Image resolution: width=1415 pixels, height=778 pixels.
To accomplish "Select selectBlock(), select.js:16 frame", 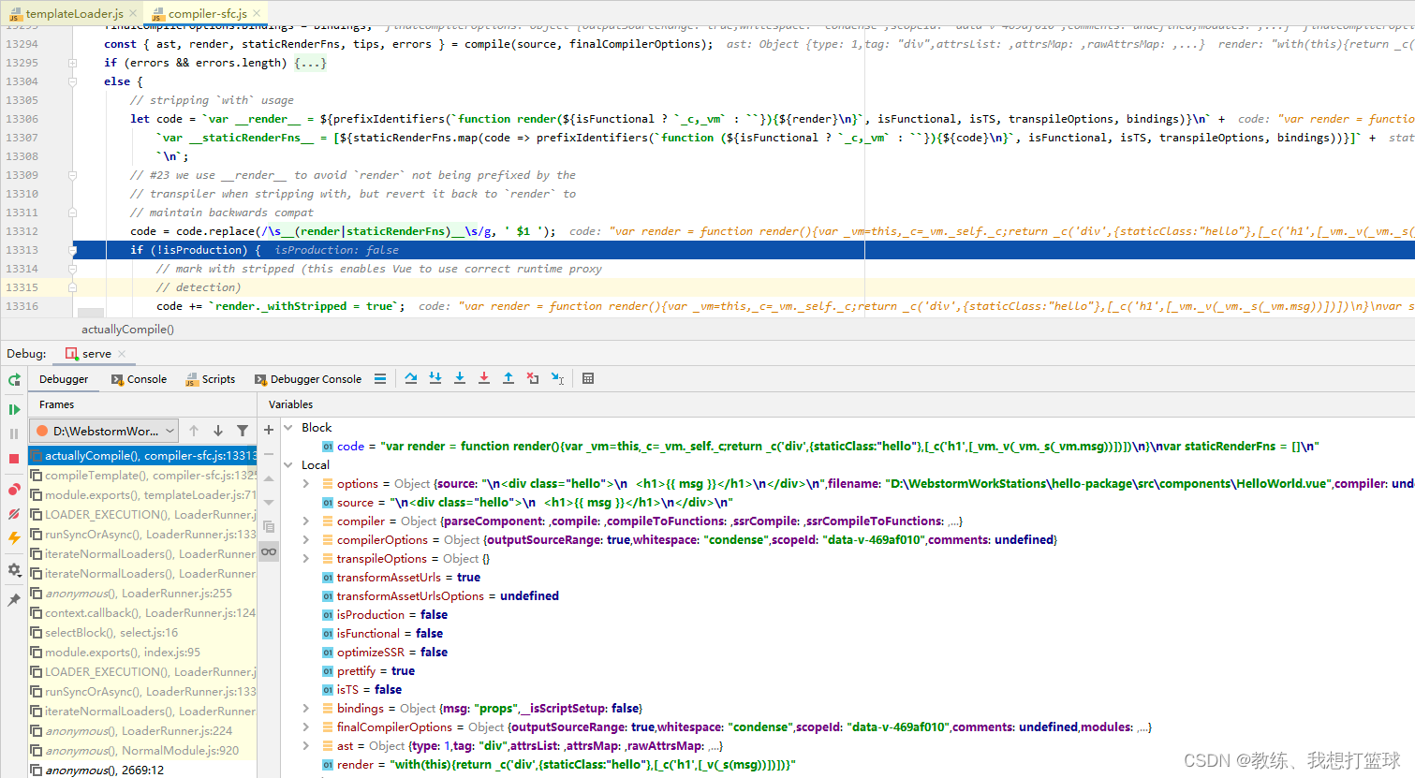I will pyautogui.click(x=143, y=633).
